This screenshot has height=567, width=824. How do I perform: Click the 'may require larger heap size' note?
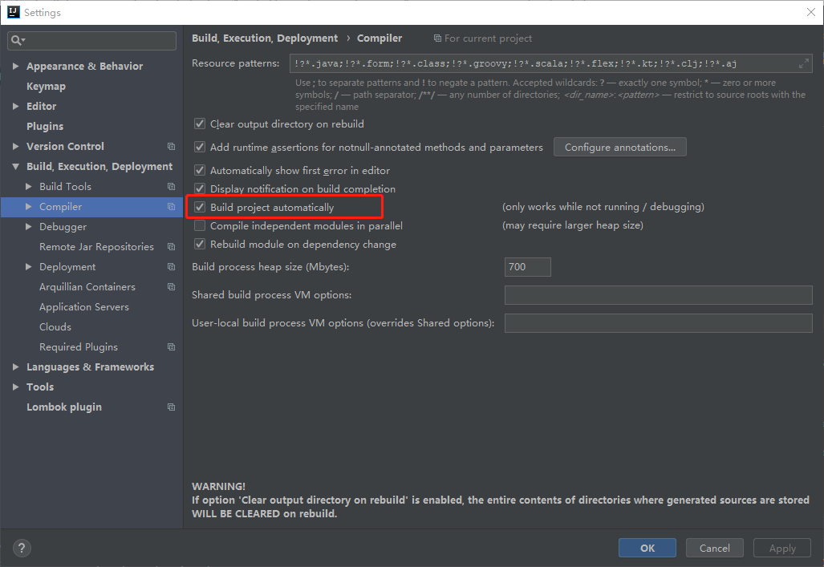tap(573, 225)
